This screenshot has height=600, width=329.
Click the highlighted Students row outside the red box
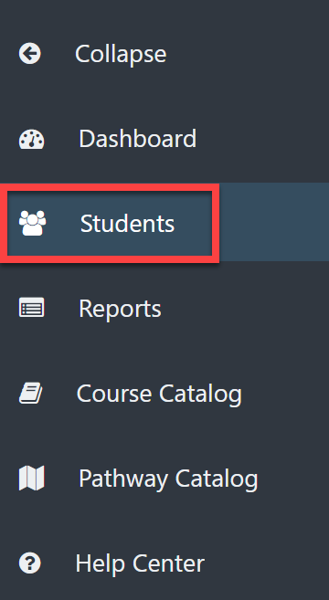pyautogui.click(x=274, y=222)
